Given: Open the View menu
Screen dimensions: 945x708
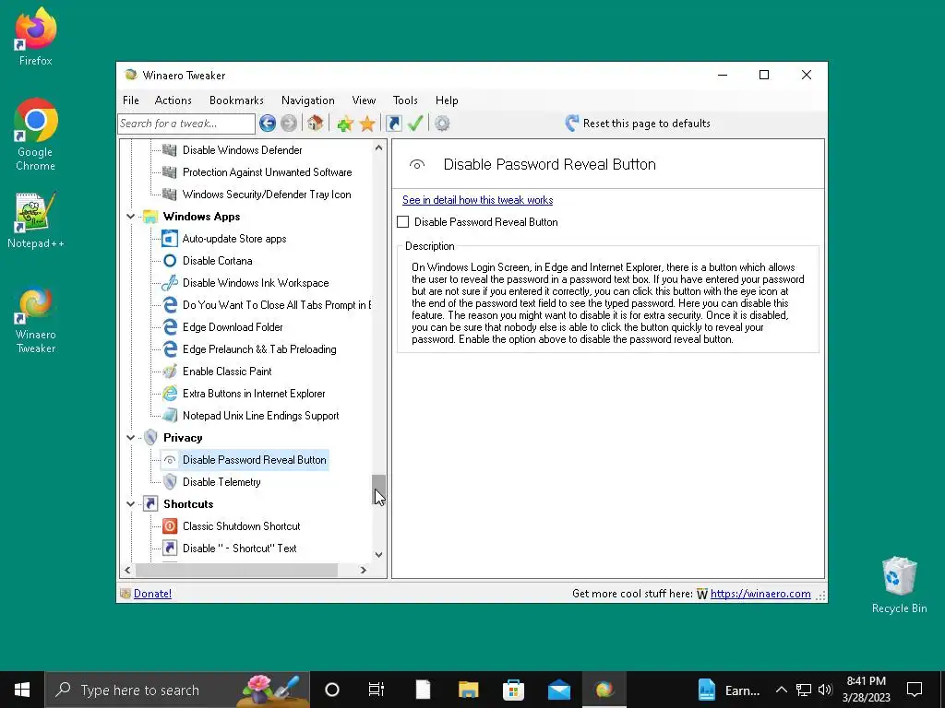Looking at the screenshot, I should [364, 100].
